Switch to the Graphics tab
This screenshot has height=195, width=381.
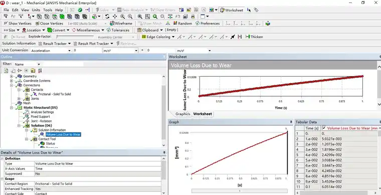click(182, 114)
